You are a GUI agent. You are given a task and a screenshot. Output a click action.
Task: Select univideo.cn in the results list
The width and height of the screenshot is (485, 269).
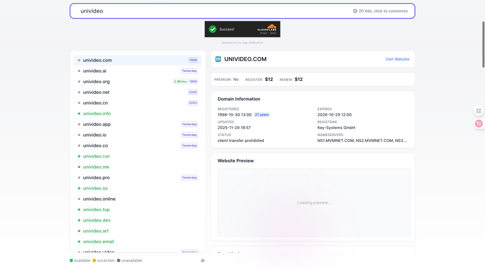138,103
